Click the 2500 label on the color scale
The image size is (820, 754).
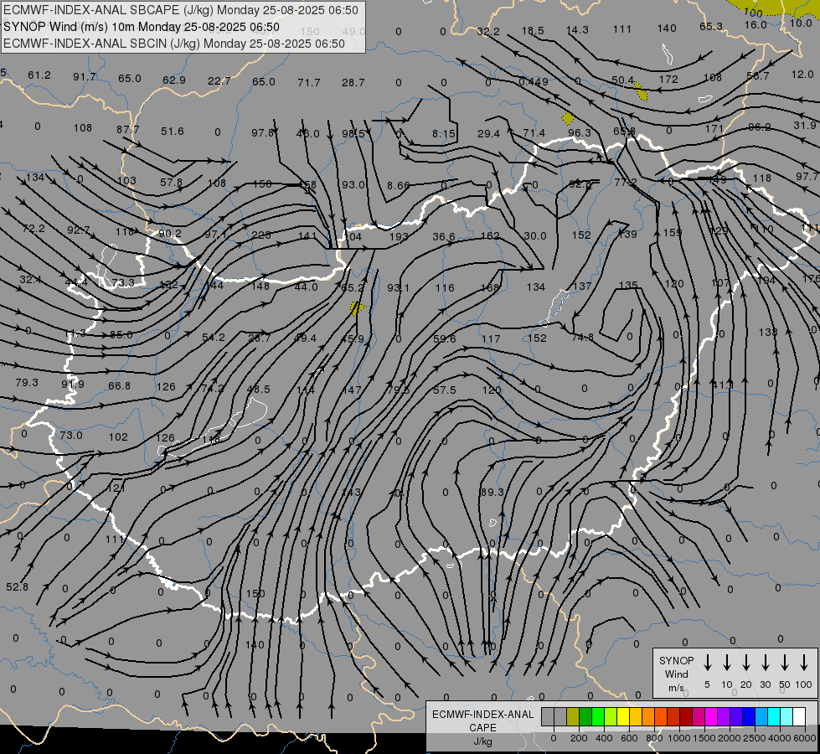[x=754, y=738]
